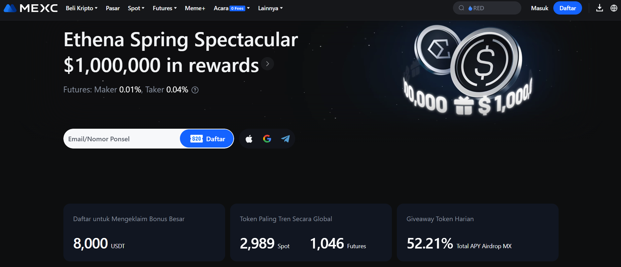Open the Giveaway Token Harian card

477,232
